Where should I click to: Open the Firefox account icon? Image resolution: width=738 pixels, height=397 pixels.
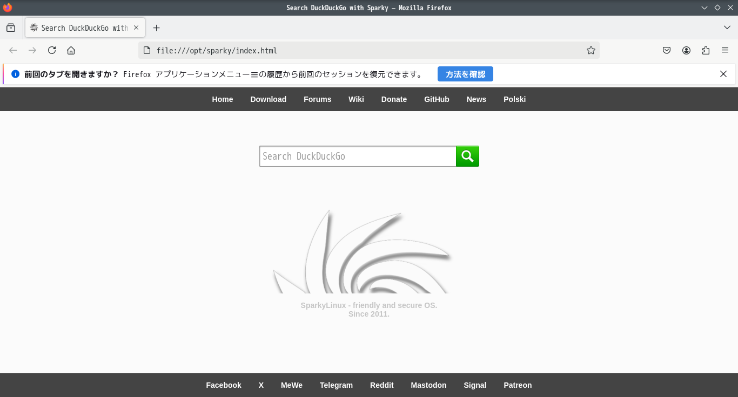pos(686,50)
